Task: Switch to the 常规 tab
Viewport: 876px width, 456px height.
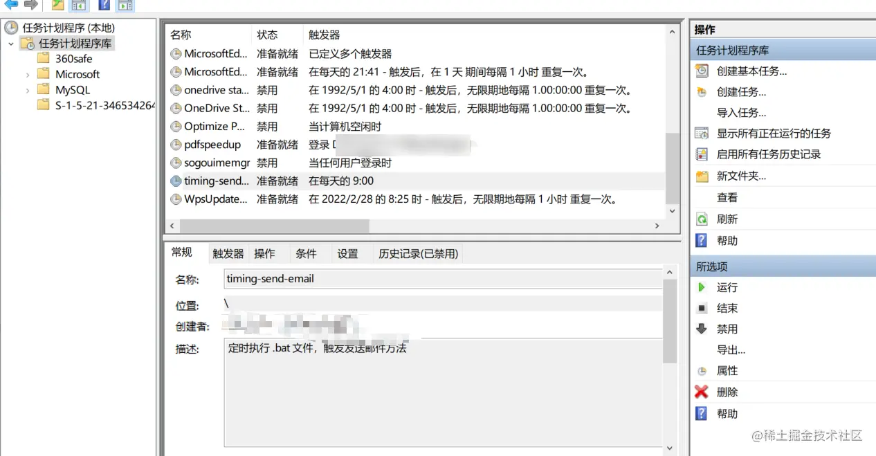Action: click(x=182, y=252)
